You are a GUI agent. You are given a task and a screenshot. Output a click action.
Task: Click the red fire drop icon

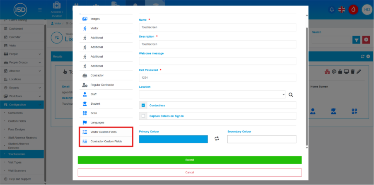click(353, 10)
